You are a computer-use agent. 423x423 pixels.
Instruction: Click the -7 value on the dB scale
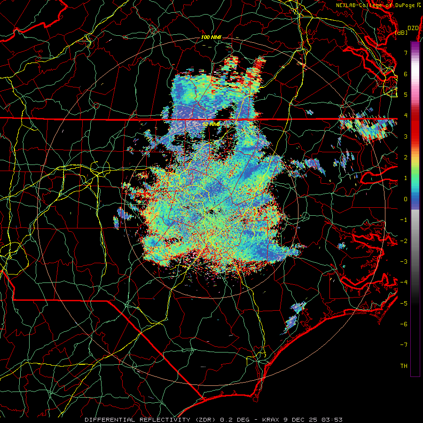(404, 345)
